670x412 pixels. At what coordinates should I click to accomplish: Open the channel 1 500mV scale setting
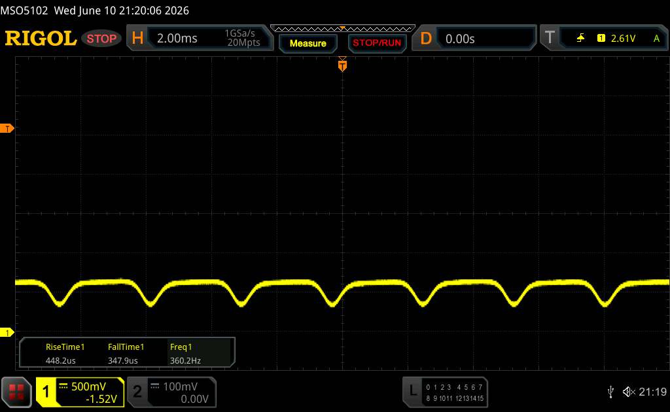point(88,386)
